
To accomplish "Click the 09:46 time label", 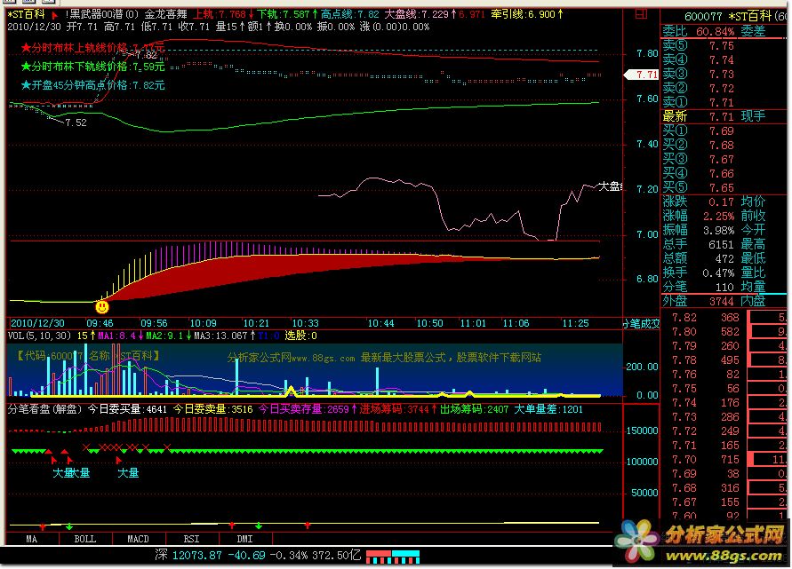I will click(100, 323).
